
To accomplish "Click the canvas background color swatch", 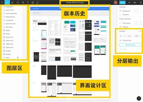I will coord(136,11).
